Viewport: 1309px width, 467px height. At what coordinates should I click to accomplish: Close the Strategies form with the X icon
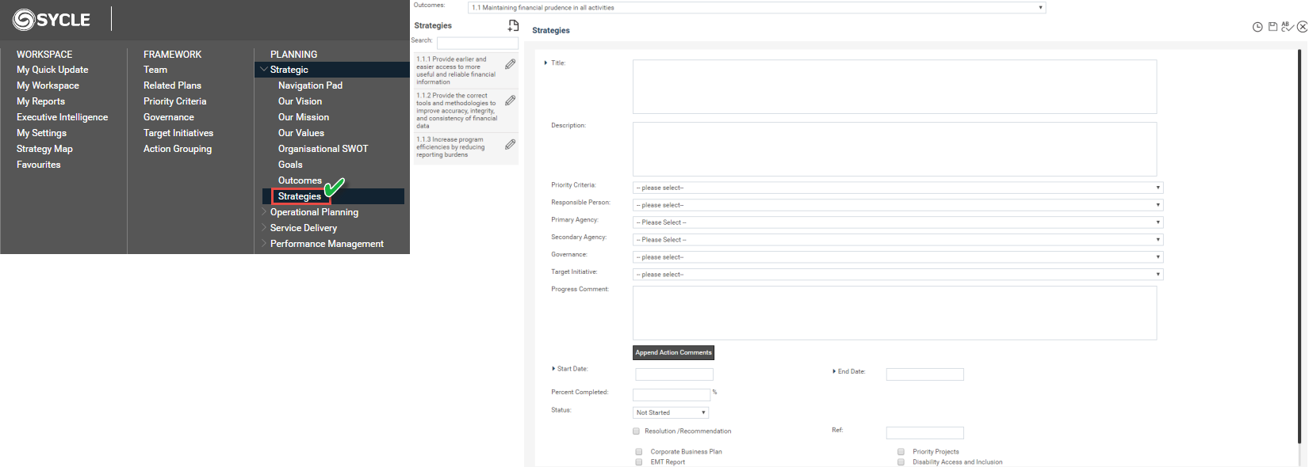point(1302,27)
